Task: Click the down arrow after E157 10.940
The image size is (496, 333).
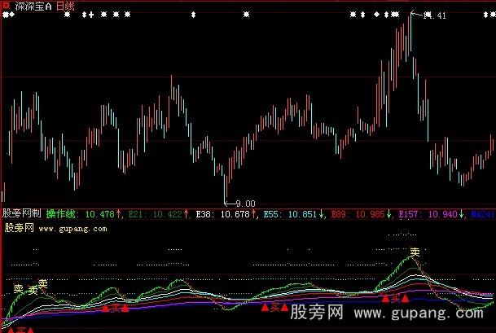Action: (x=462, y=214)
